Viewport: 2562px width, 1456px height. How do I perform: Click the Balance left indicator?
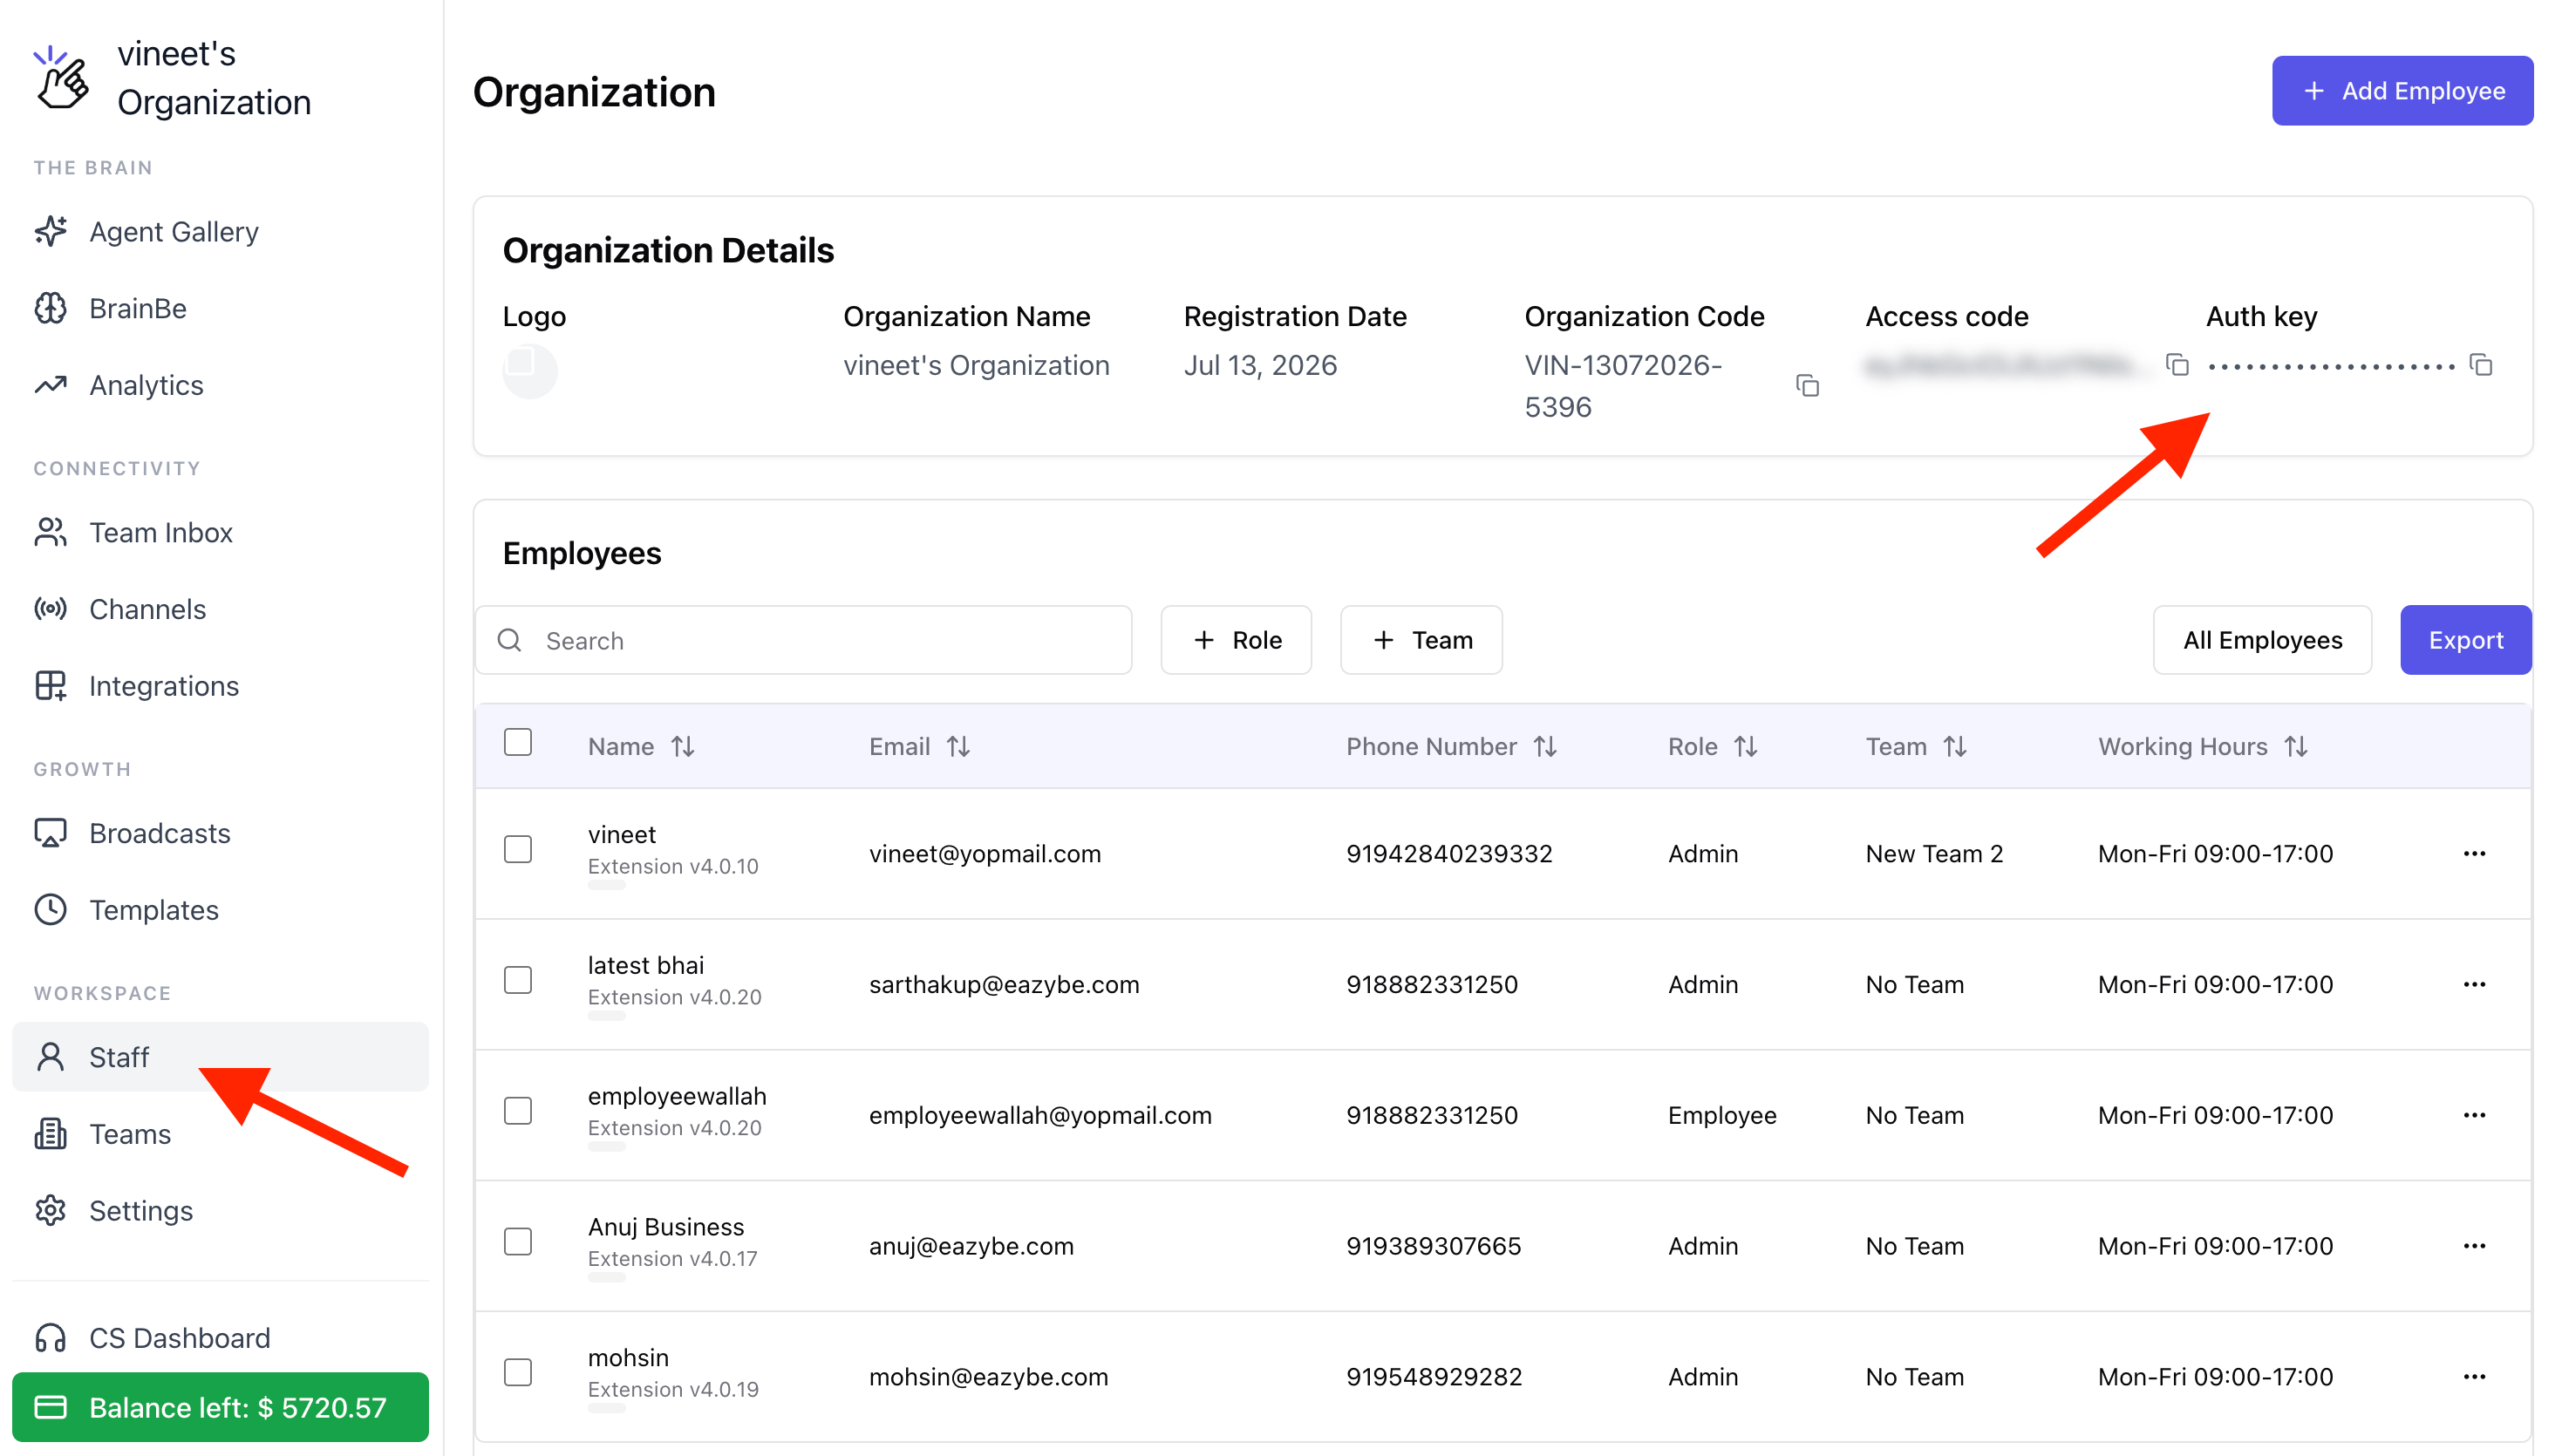point(220,1407)
